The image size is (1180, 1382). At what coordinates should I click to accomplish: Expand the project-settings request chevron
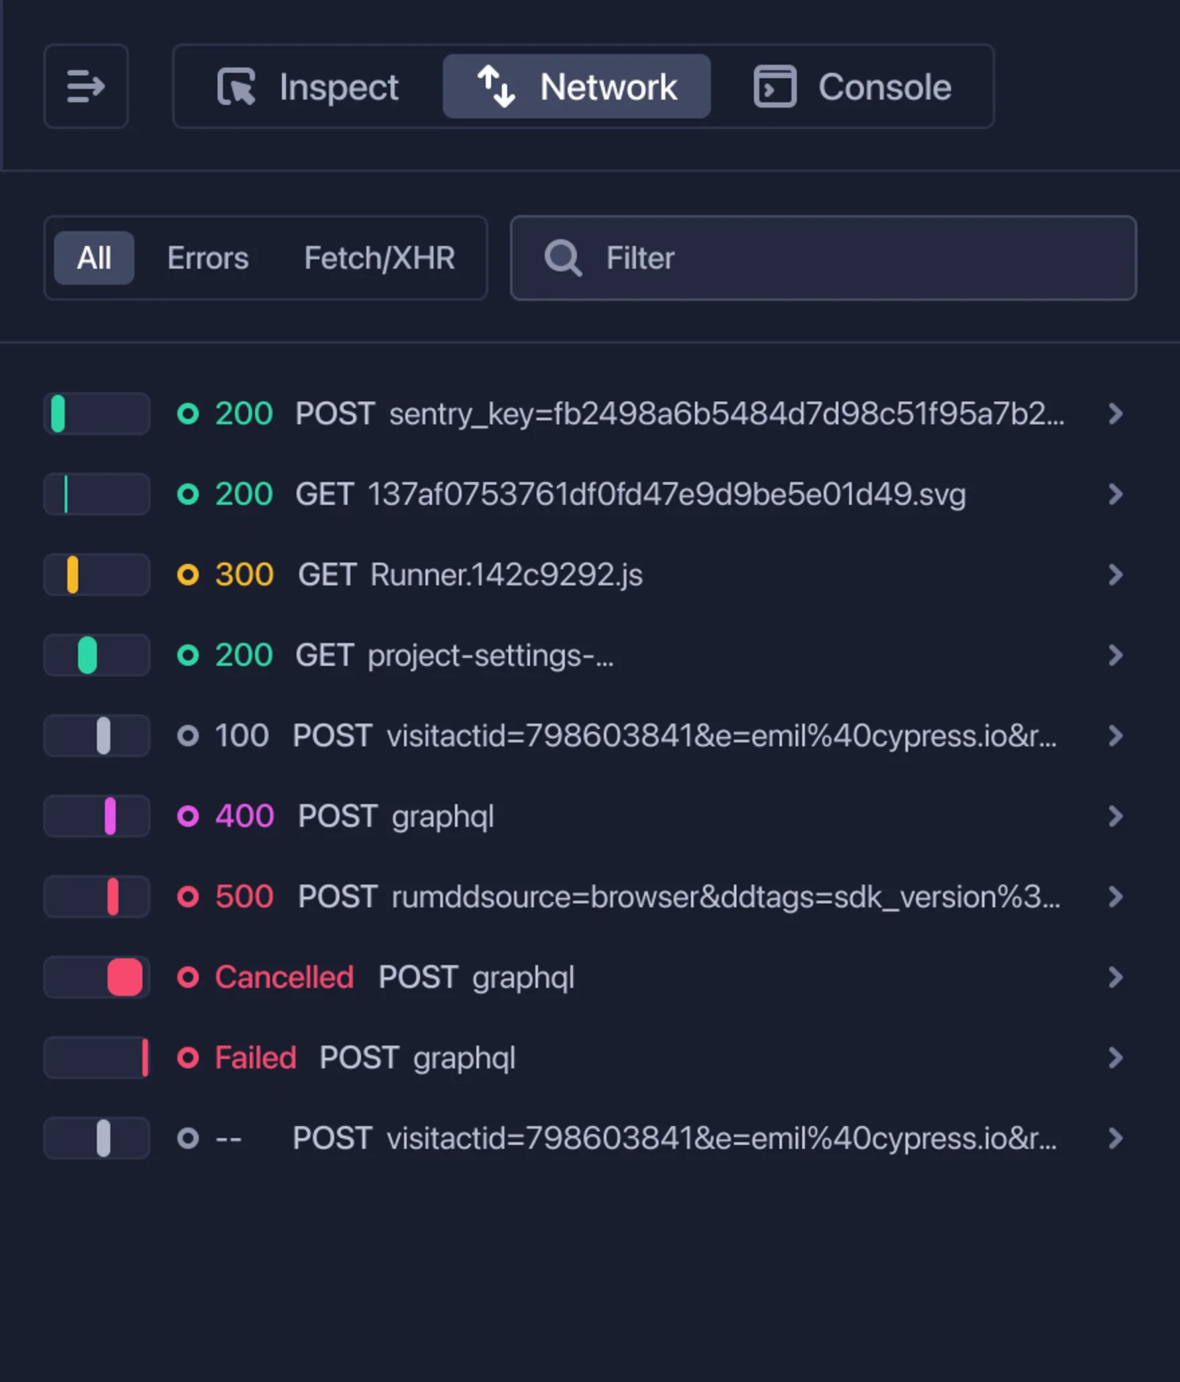1115,655
